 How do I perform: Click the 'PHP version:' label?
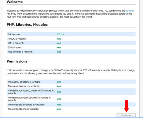pos(14,34)
